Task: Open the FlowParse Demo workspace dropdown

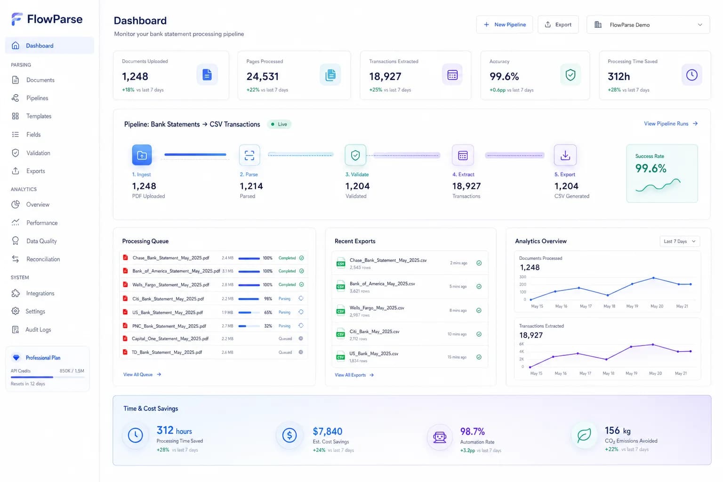Action: coord(648,24)
